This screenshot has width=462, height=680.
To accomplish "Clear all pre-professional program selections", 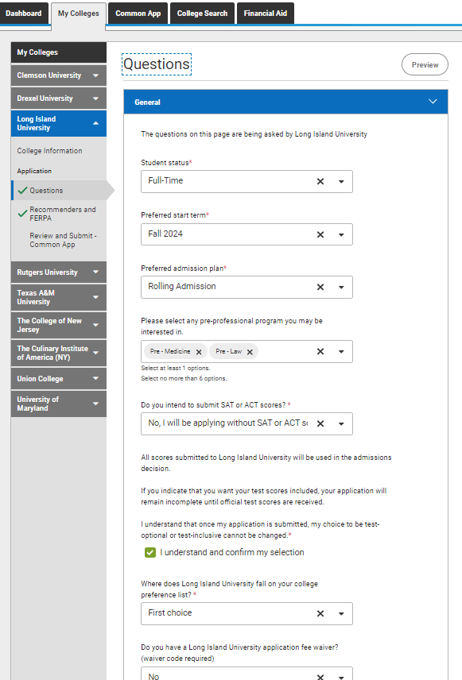I will [320, 351].
